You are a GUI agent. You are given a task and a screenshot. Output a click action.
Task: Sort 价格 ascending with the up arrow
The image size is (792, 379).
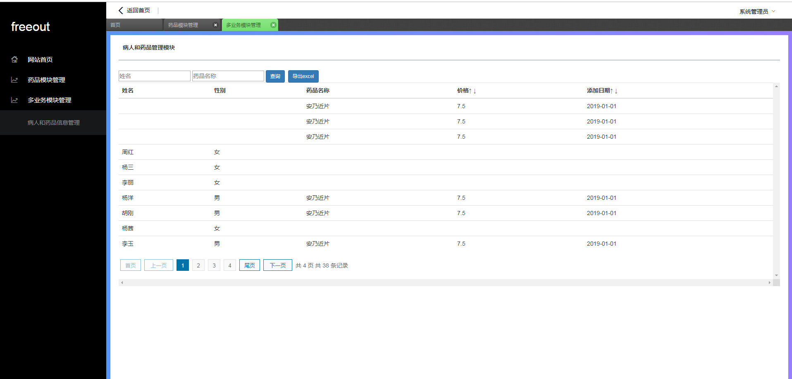tap(470, 91)
